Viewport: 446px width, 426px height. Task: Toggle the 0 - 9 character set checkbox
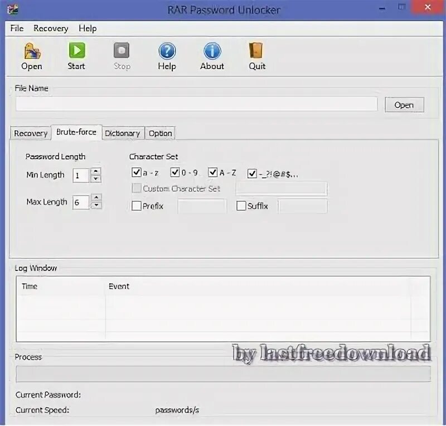(x=175, y=172)
